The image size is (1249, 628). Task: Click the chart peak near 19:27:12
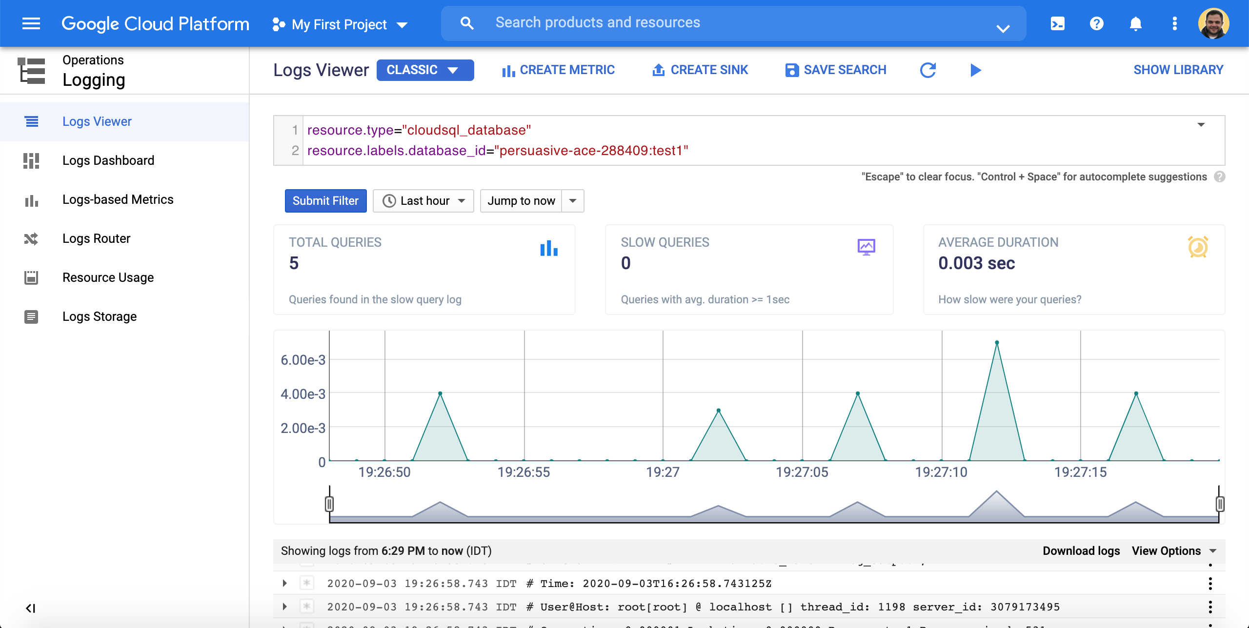[x=997, y=342]
